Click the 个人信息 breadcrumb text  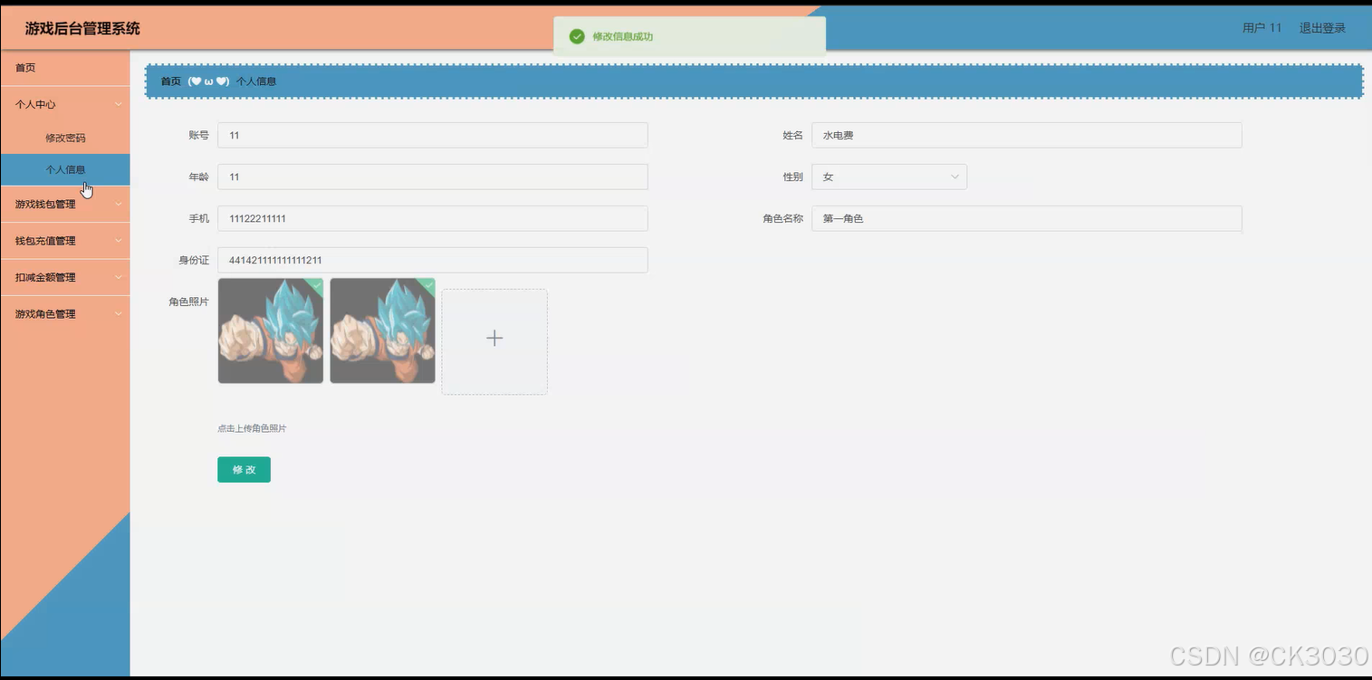point(256,81)
